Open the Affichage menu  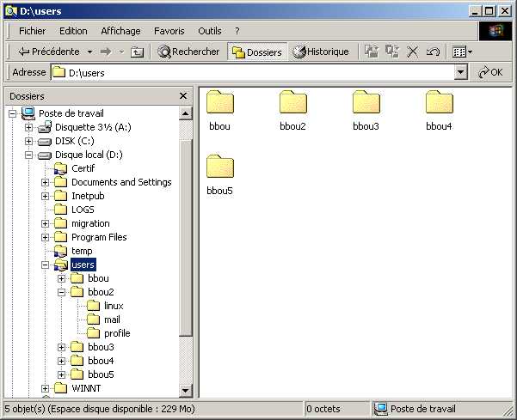pyautogui.click(x=120, y=31)
